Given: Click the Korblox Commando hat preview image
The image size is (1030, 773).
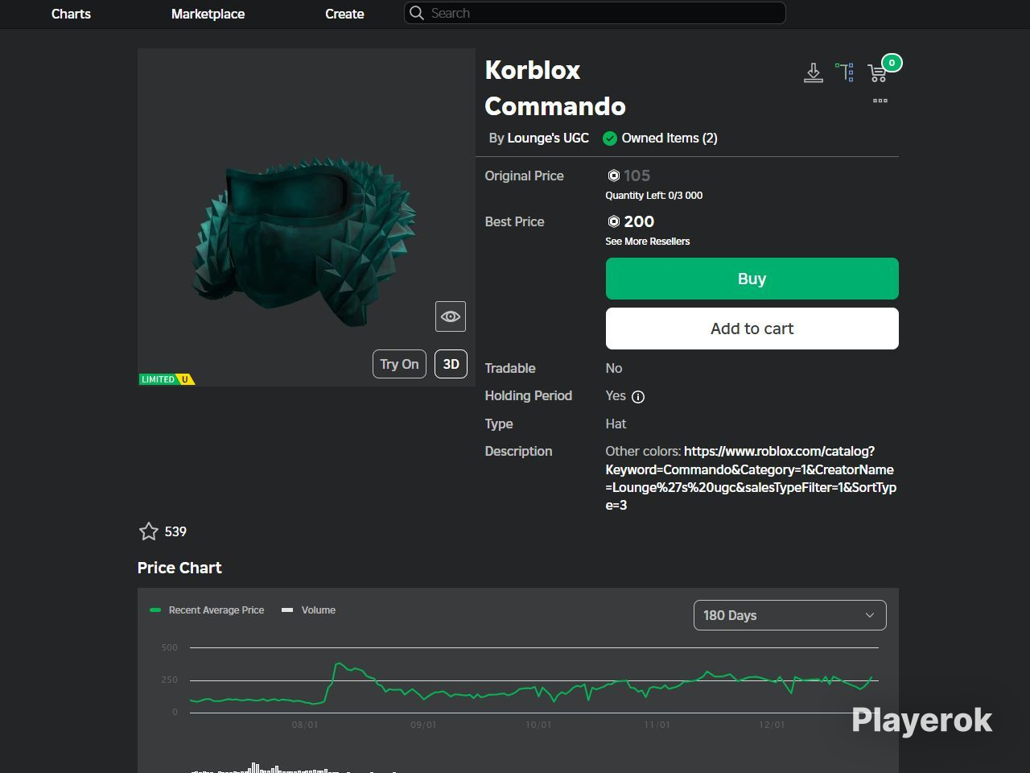Looking at the screenshot, I should pos(307,217).
